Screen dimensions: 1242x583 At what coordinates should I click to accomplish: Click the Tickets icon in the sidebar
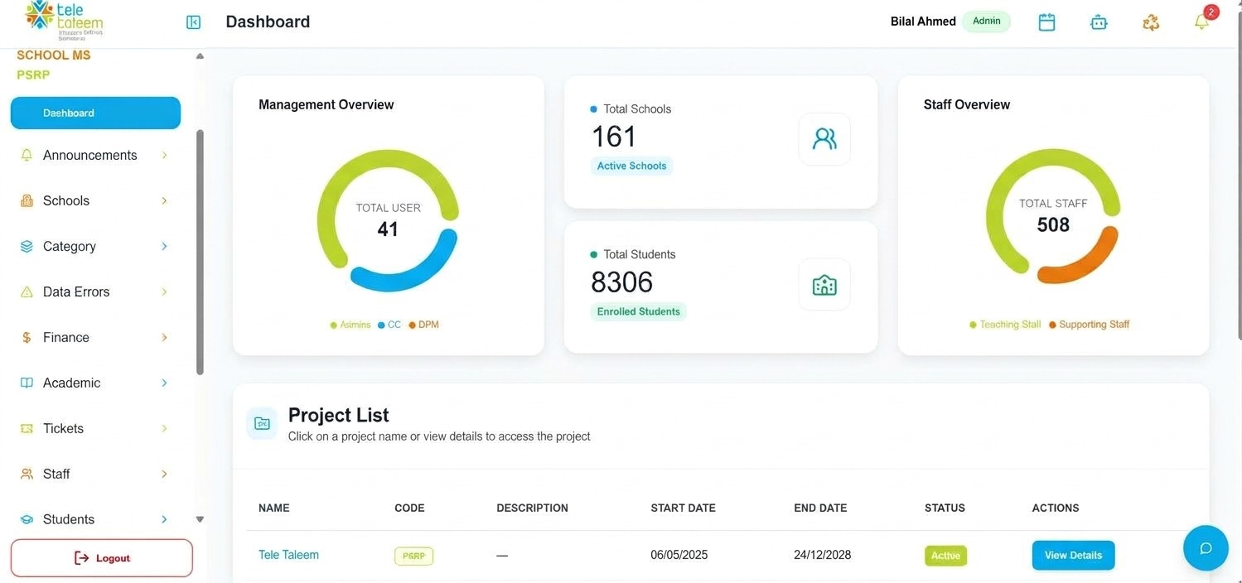click(x=27, y=428)
